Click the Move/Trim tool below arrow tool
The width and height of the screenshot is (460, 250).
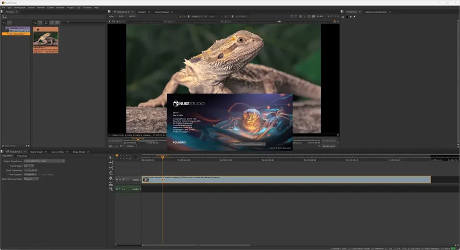(111, 162)
